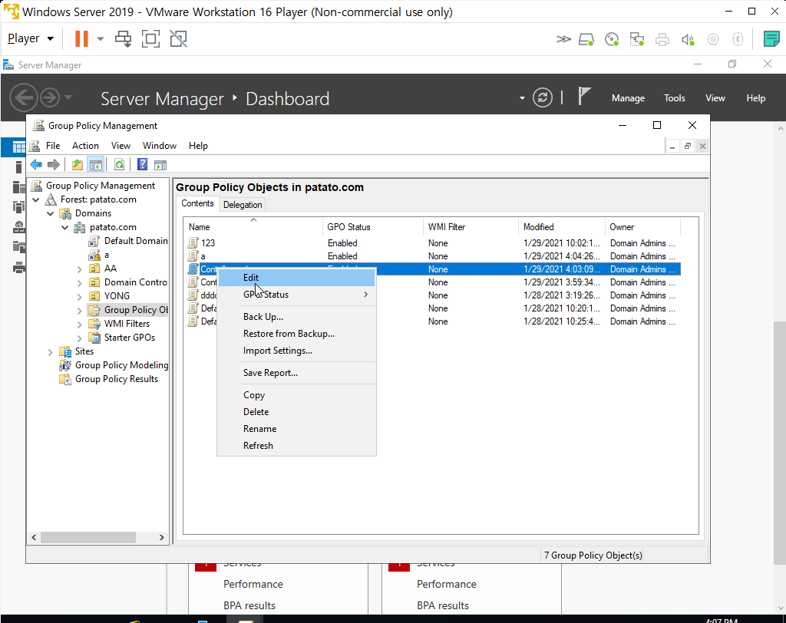Click the Up one level folder icon

tap(78, 164)
